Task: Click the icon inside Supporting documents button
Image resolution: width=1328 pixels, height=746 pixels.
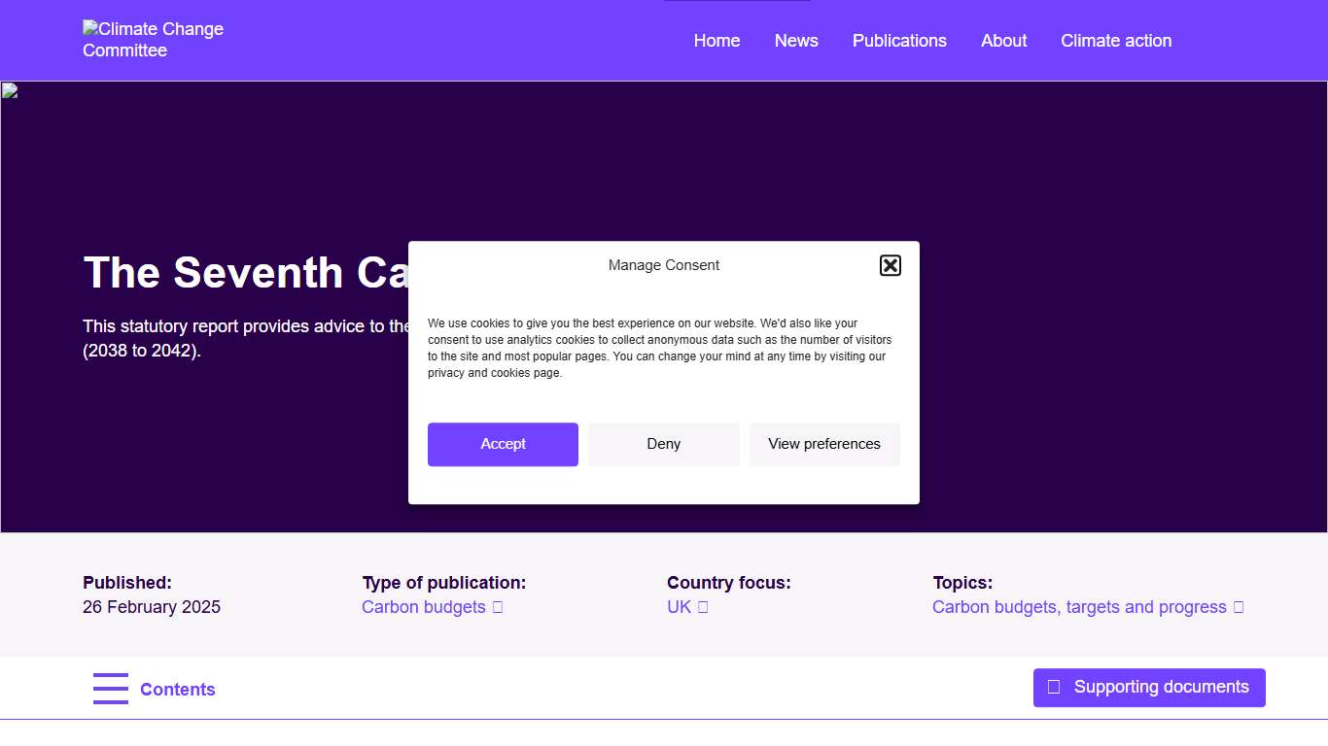Action: (x=1054, y=688)
